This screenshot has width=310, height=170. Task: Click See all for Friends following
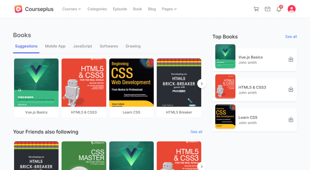(196, 132)
